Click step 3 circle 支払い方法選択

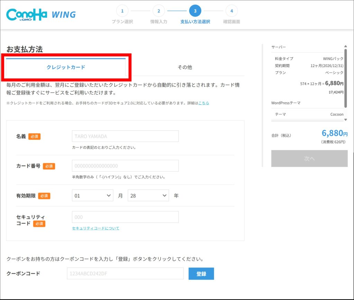[195, 11]
